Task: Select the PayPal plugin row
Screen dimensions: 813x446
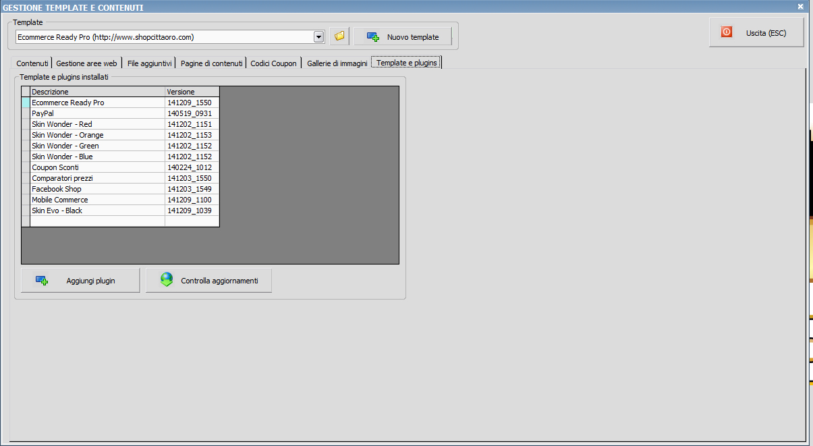Action: pyautogui.click(x=121, y=113)
